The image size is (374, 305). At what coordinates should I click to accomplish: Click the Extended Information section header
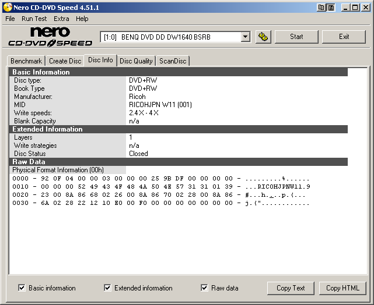pos(179,129)
